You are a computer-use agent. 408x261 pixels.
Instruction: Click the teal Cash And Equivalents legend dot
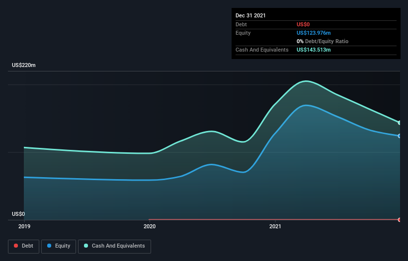point(86,246)
